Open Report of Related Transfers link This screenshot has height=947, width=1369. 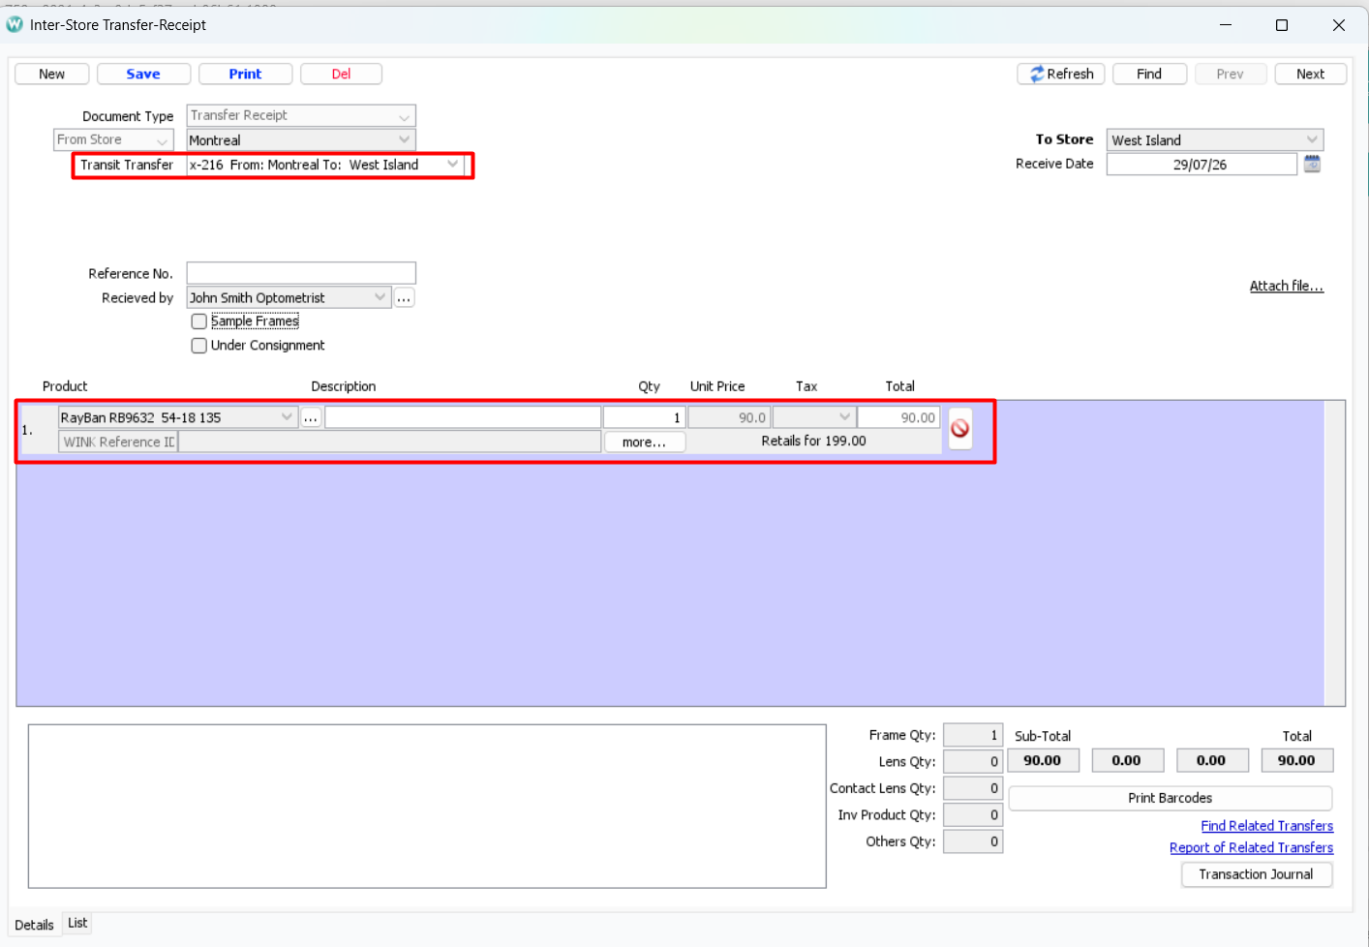click(1251, 847)
